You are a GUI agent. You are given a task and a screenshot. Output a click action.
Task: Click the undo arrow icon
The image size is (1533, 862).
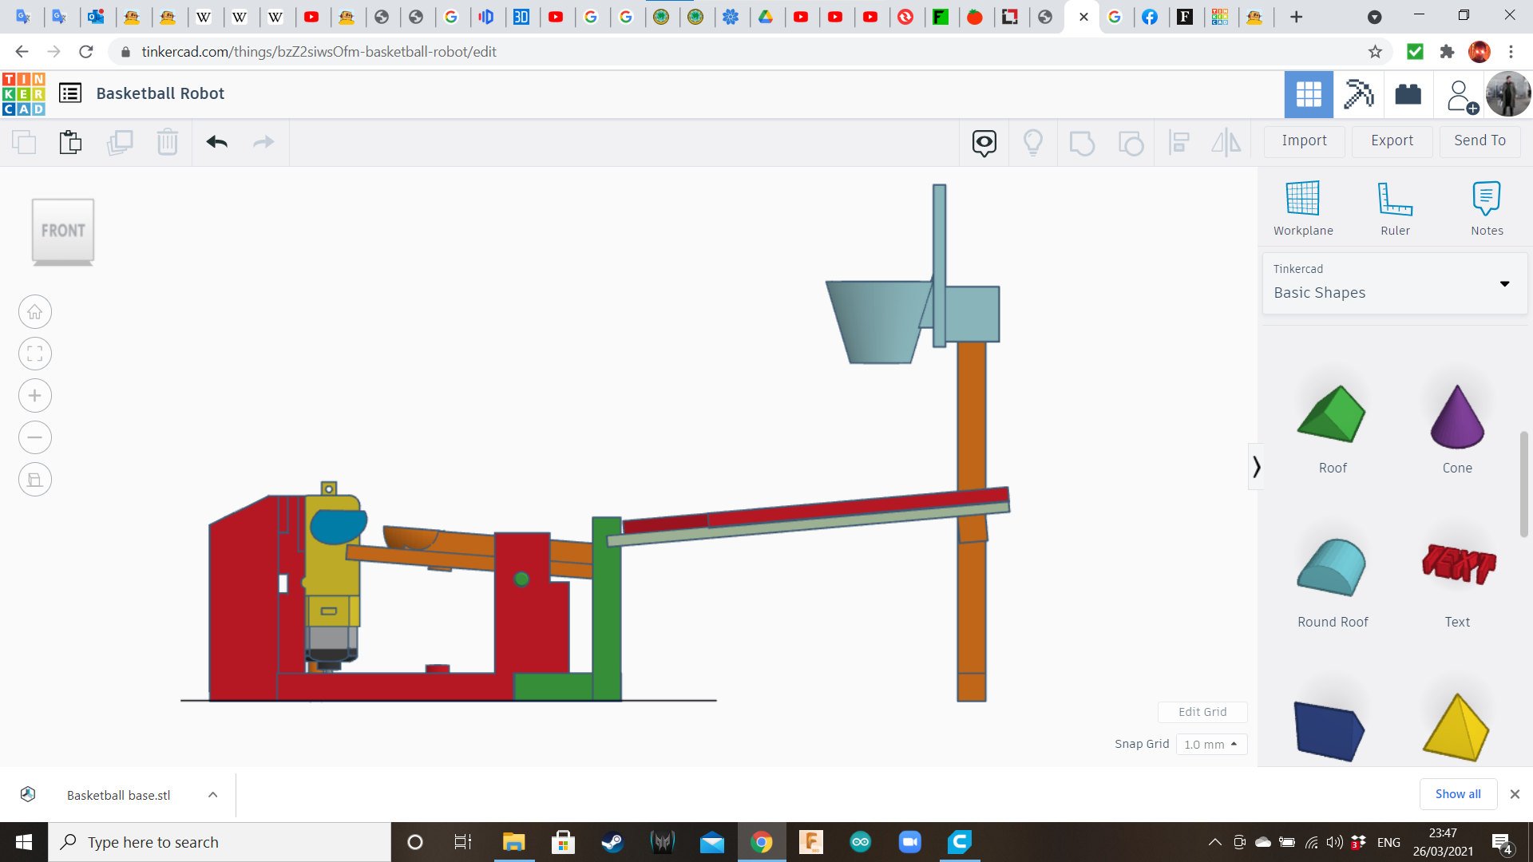pyautogui.click(x=217, y=142)
